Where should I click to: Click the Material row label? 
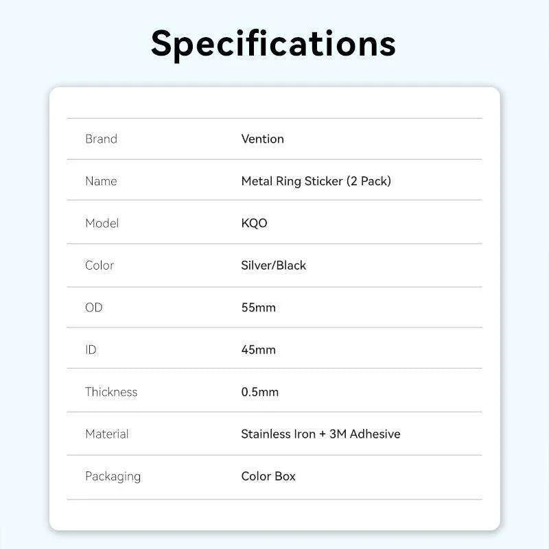point(107,434)
